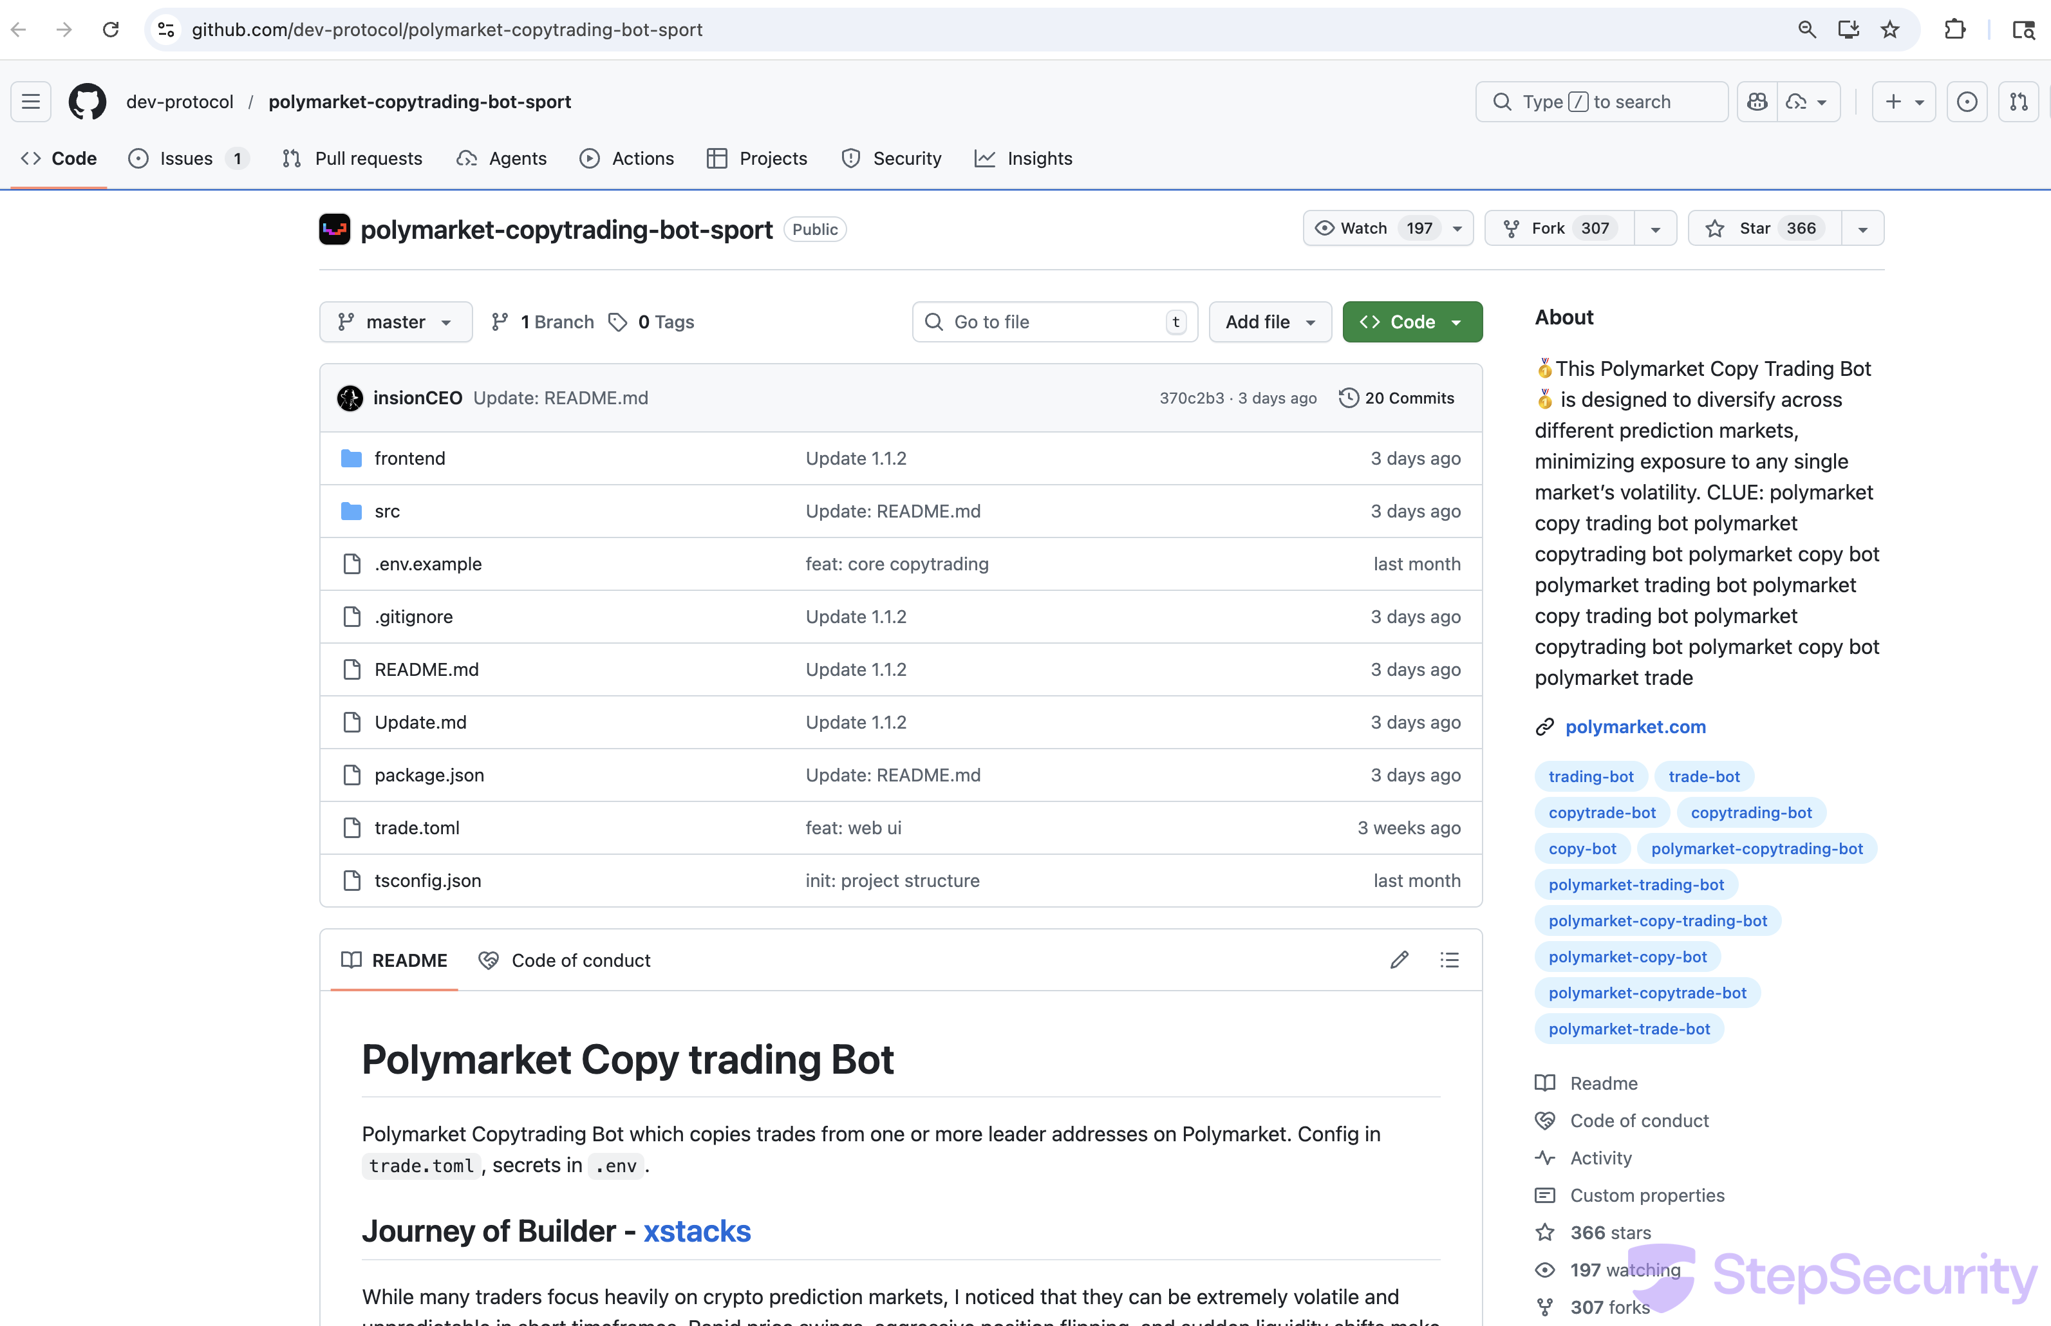
Task: Open the Fork options dropdown arrow
Action: coord(1655,229)
